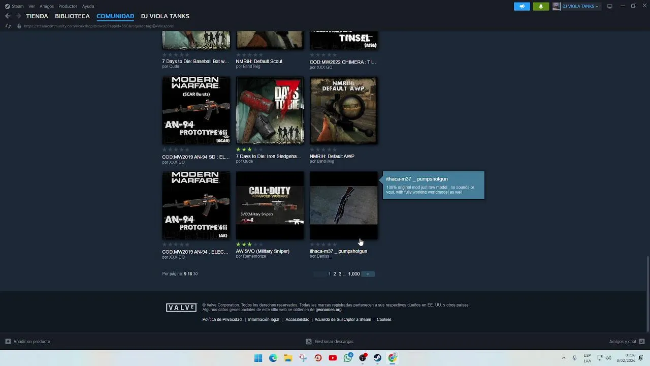
Task: Click the DJ VIOLA TANKS profile avatar
Action: point(557,6)
